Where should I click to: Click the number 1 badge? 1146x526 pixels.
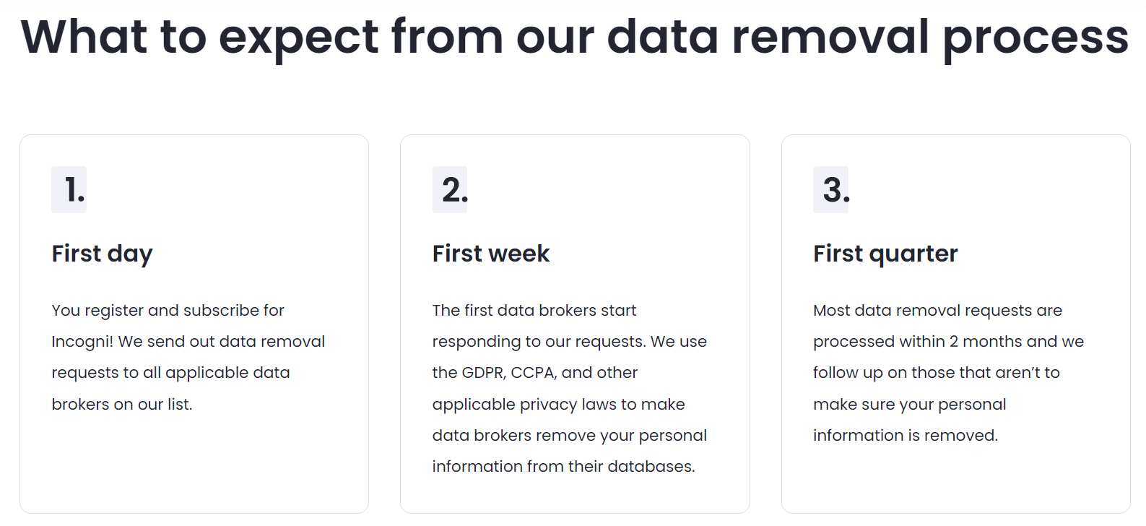point(69,190)
